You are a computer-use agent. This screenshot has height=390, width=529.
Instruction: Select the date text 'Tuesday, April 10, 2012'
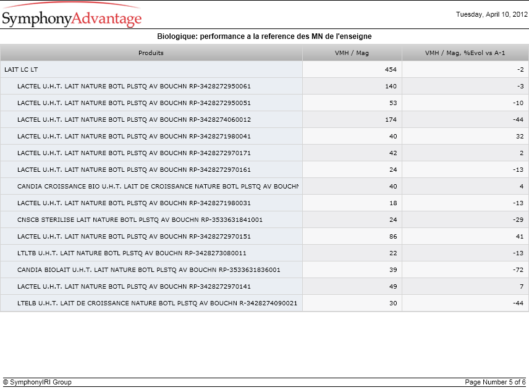[491, 14]
